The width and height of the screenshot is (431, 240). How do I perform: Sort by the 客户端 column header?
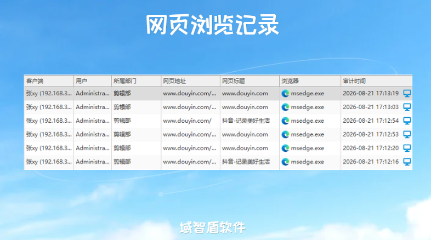tap(49, 81)
